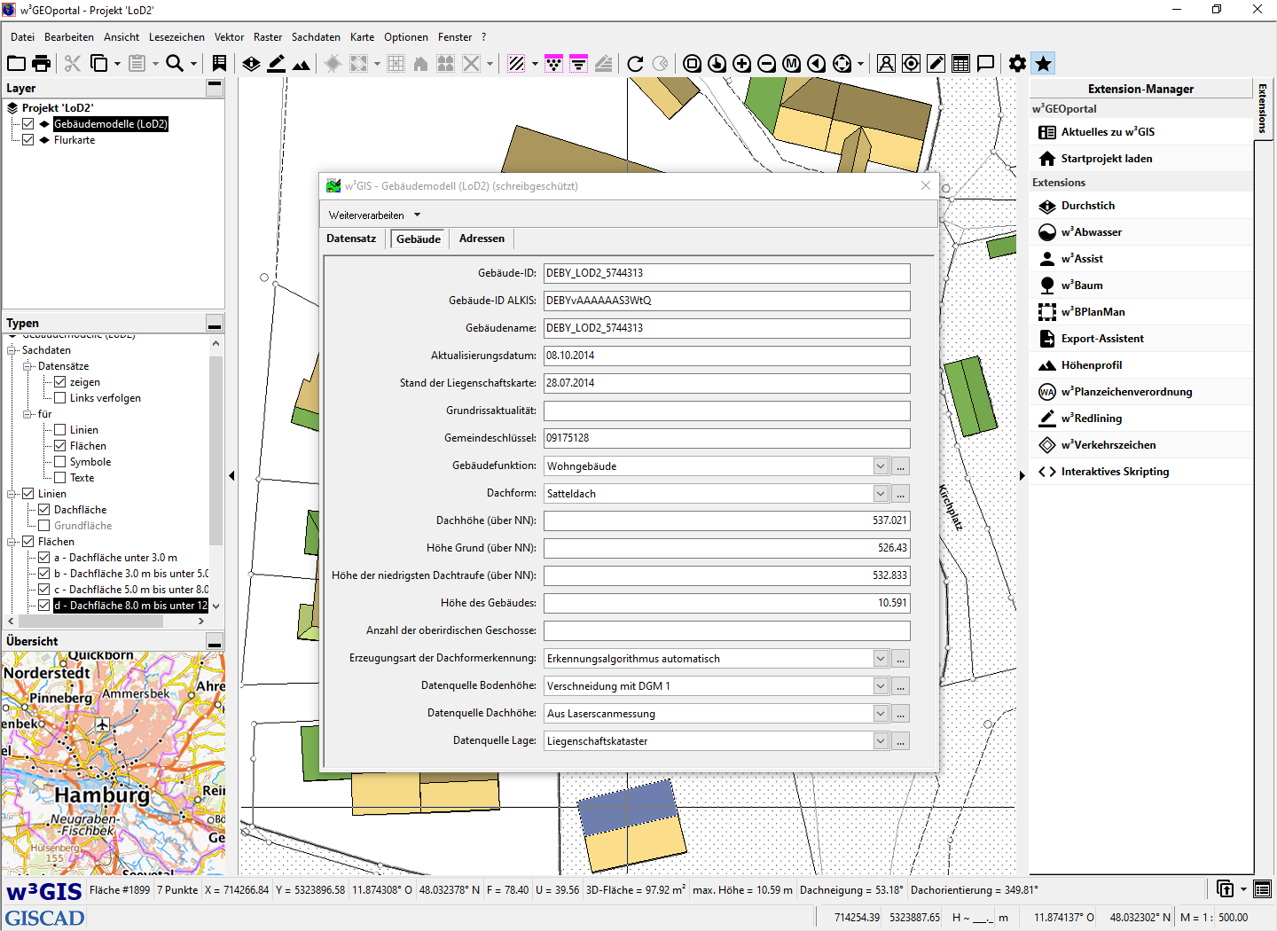The height and width of the screenshot is (931, 1277).
Task: Click the pan hand icon
Action: [x=717, y=63]
